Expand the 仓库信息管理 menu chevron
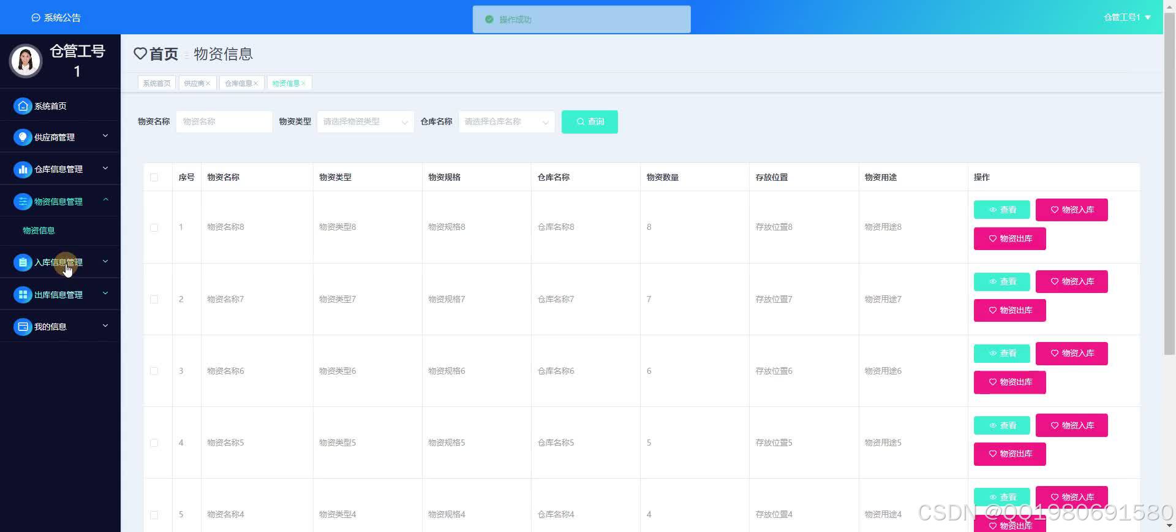Screen dimensions: 1176x532 coord(105,168)
